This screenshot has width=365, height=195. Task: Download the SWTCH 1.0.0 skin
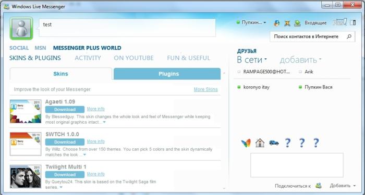65,142
